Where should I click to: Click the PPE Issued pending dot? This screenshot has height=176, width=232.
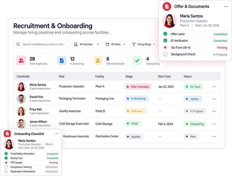(x=6, y=162)
